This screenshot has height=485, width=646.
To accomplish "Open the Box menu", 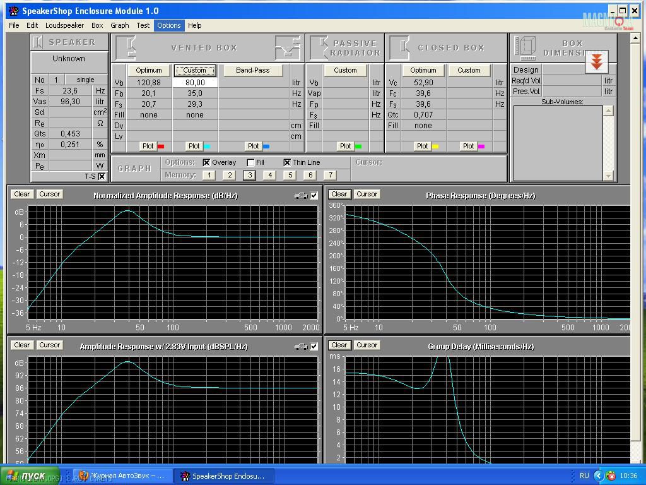I will point(97,25).
